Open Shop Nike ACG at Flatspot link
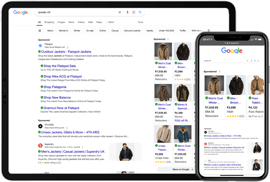Screen dimensions: 270x182 (63, 77)
